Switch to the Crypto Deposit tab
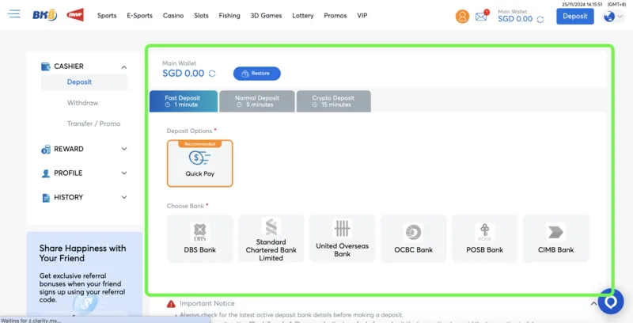The image size is (633, 323). pos(332,101)
